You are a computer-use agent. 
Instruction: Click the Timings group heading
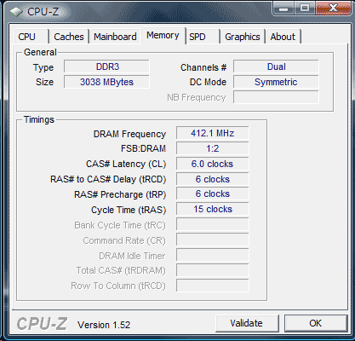tap(39, 119)
